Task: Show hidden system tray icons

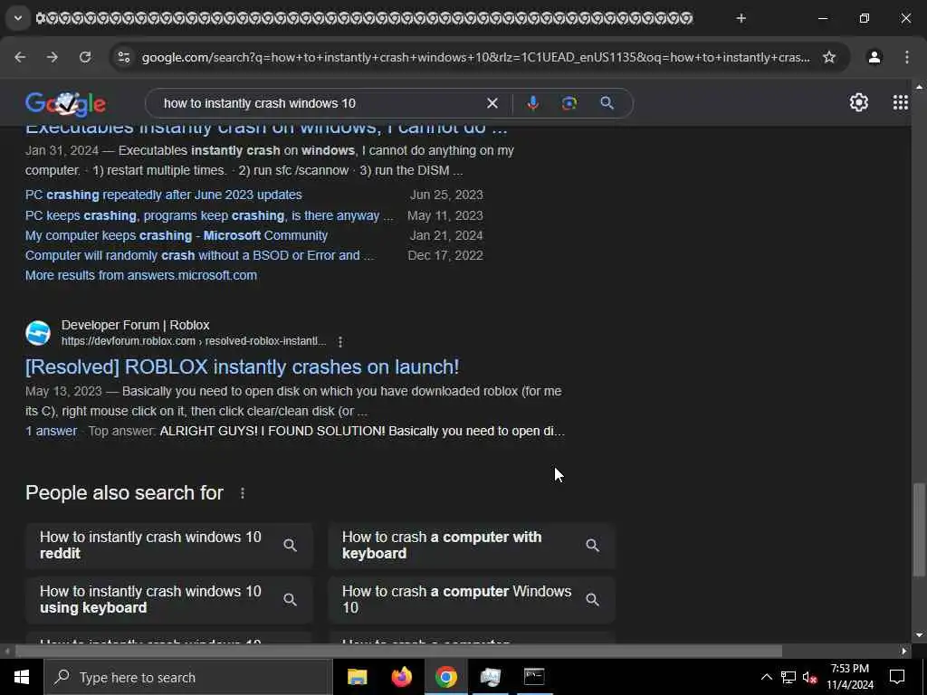Action: pos(766,677)
